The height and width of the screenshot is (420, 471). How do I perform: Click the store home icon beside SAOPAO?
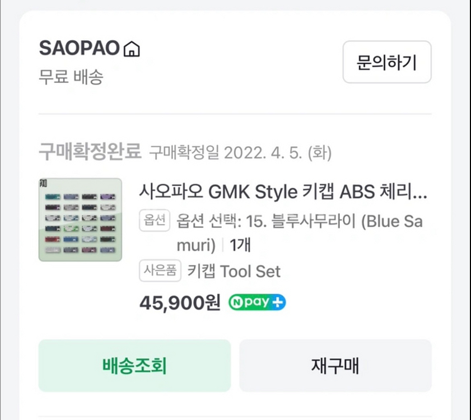tap(132, 49)
